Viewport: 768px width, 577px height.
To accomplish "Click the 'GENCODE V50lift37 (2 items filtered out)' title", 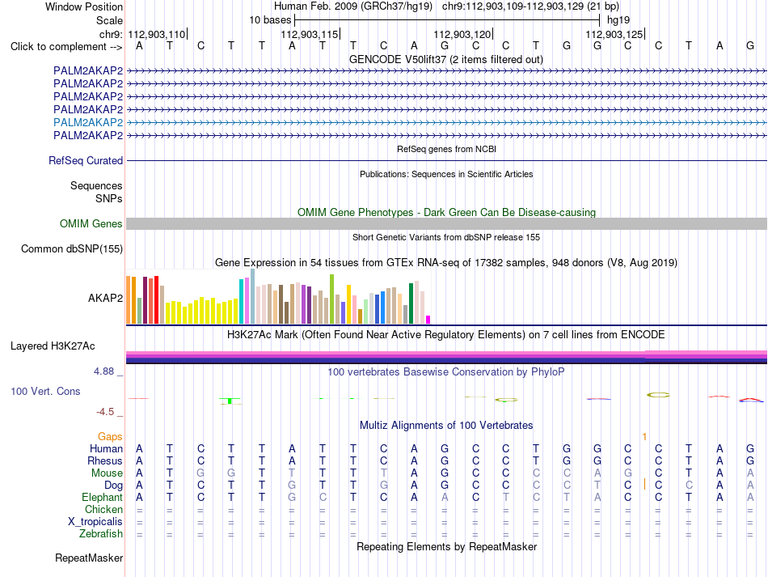I will tap(446, 60).
